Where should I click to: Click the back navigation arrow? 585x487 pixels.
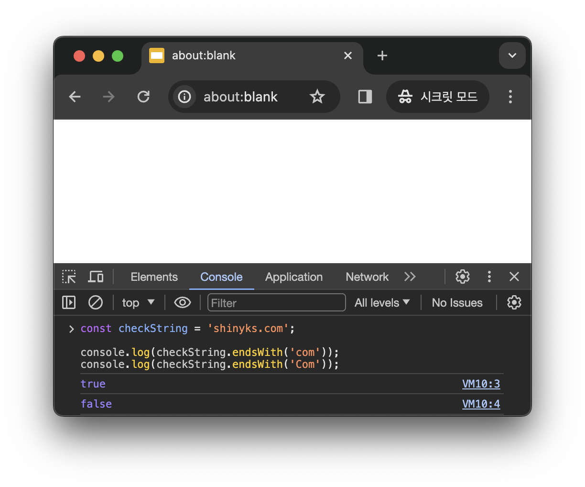(75, 97)
